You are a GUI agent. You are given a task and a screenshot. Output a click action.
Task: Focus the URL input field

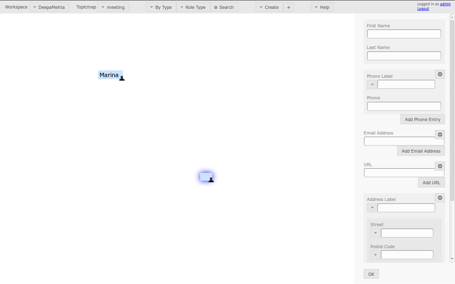[404, 173]
